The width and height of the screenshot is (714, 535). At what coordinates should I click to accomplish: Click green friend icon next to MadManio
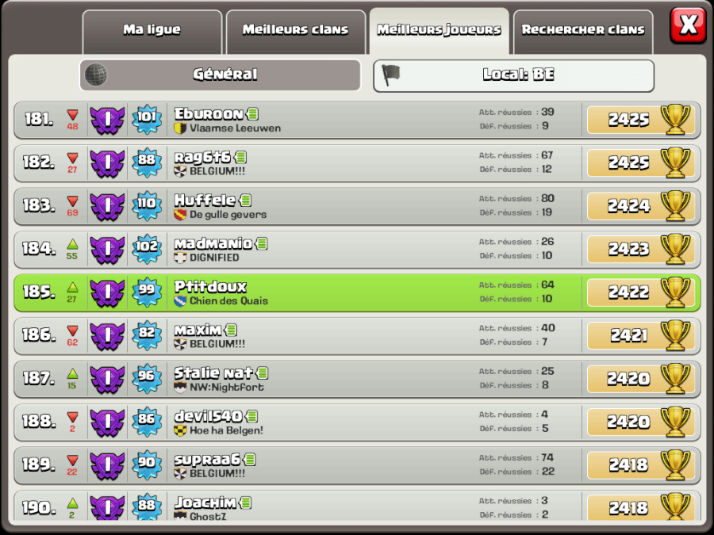pyautogui.click(x=262, y=244)
